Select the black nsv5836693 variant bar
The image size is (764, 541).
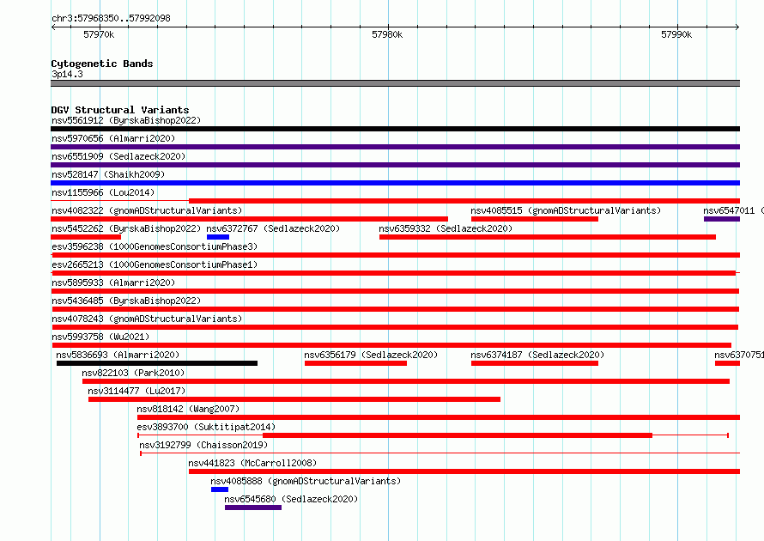157,363
